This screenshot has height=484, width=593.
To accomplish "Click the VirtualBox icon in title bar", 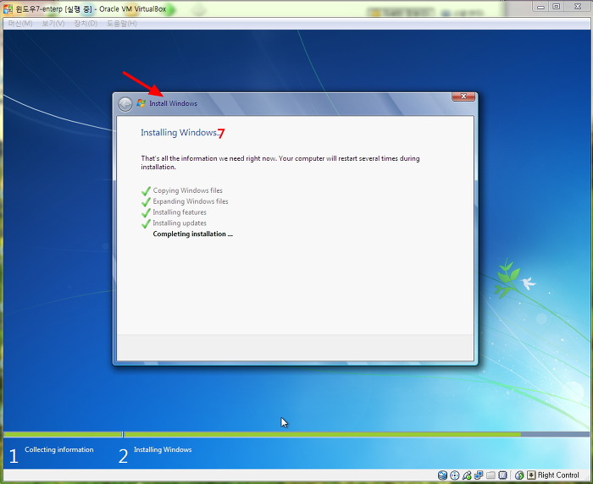I will click(x=8, y=8).
